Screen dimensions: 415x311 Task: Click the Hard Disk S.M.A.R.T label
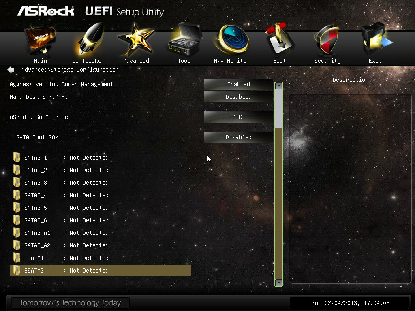41,97
